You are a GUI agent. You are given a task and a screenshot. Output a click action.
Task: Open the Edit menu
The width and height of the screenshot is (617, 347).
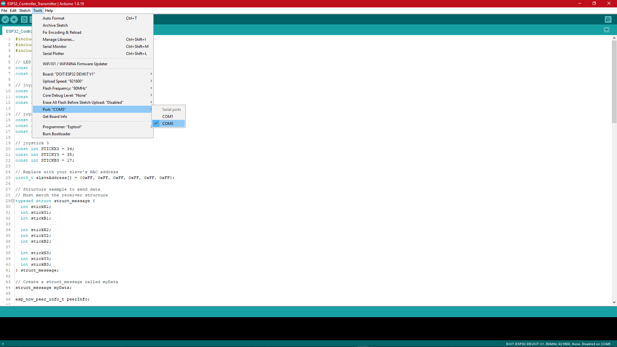pos(13,11)
